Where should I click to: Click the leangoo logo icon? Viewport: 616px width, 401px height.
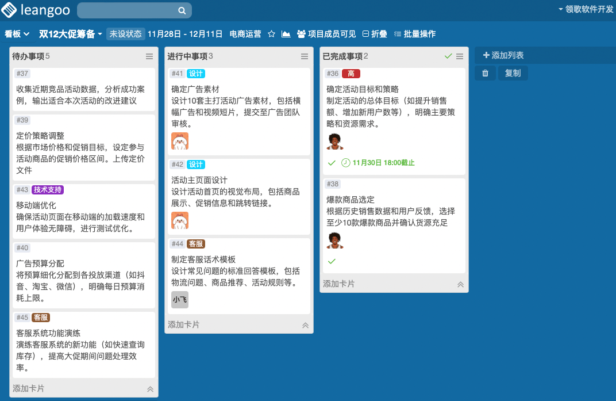pos(9,9)
